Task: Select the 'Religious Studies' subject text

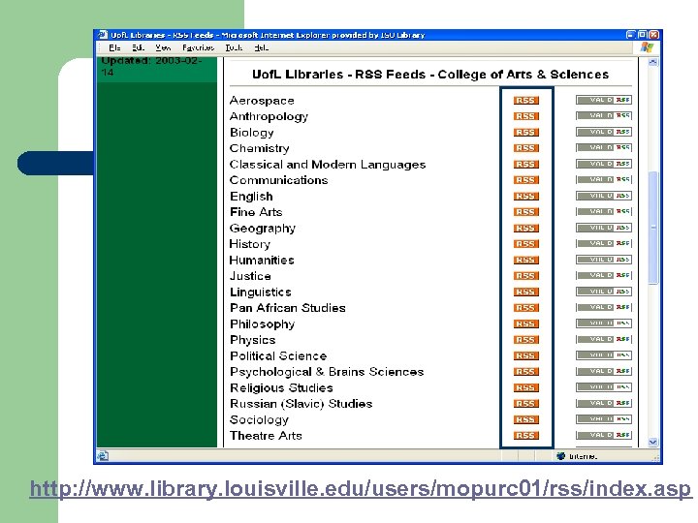Action: [281, 387]
